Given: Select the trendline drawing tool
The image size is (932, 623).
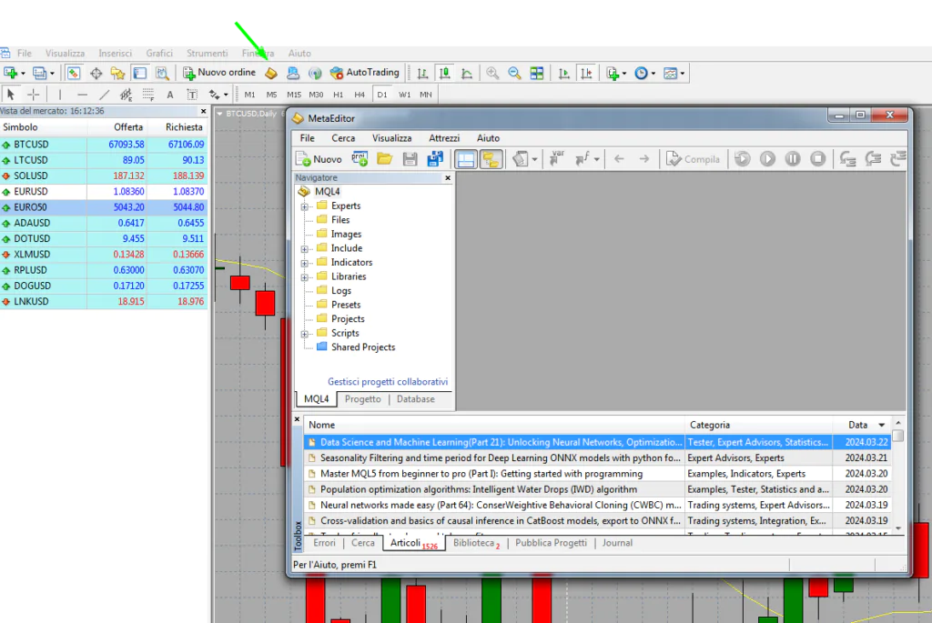Looking at the screenshot, I should (104, 95).
